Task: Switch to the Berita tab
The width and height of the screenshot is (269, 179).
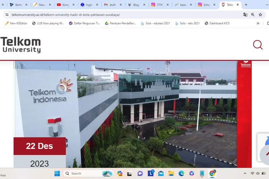Action: (x=16, y=5)
